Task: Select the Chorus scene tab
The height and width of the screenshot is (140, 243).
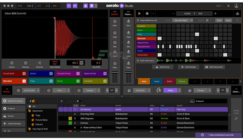Action: (182, 81)
